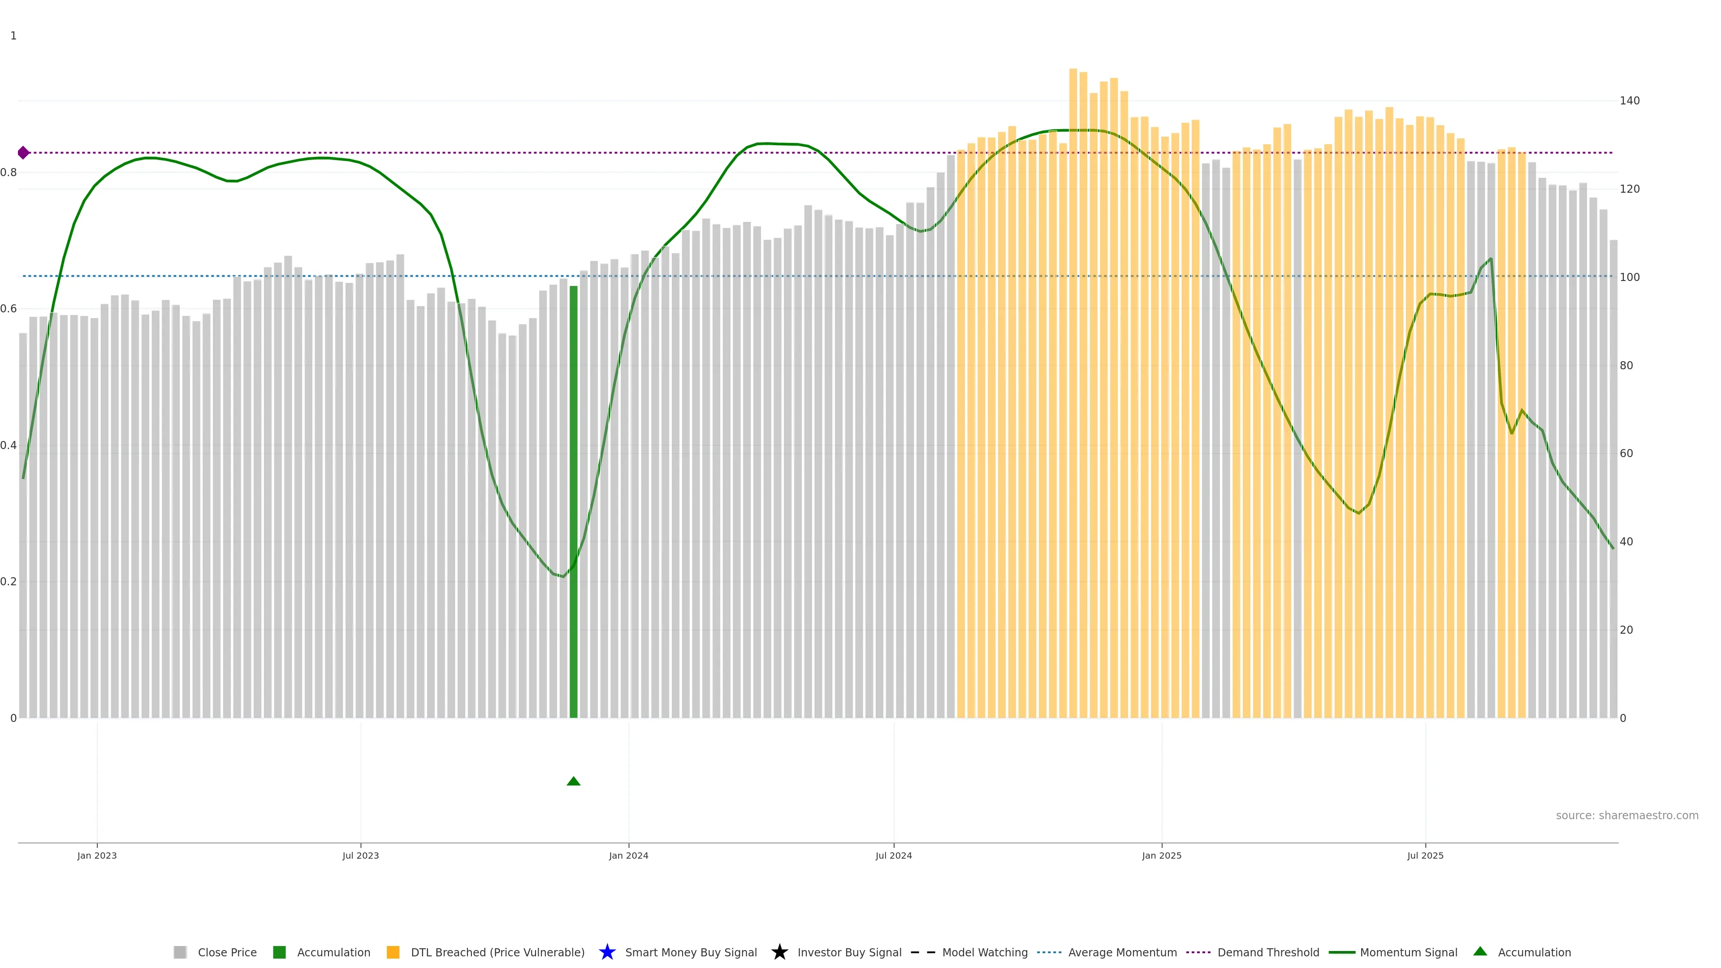The width and height of the screenshot is (1721, 968).
Task: Click the purple diamond Demand Threshold marker
Action: coord(23,153)
